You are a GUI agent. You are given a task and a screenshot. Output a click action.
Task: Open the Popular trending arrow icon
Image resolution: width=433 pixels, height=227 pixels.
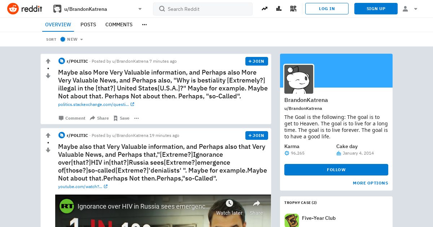tap(264, 9)
